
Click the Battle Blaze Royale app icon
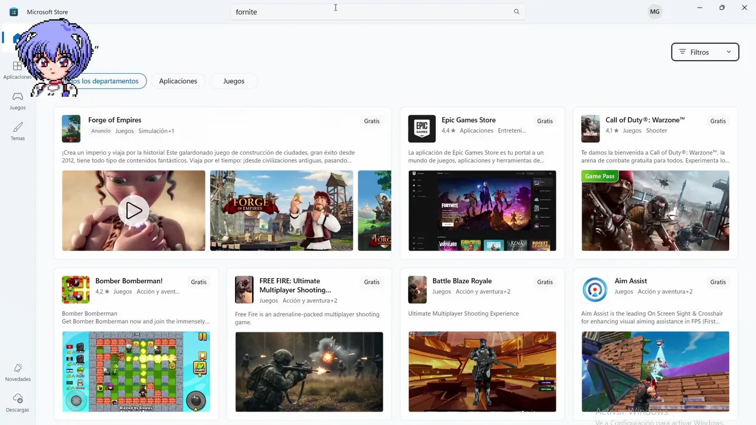[x=417, y=290]
